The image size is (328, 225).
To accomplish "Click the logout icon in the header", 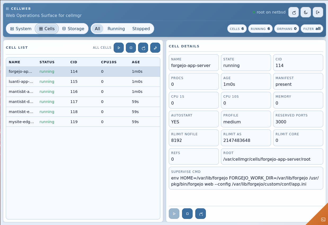I will pyautogui.click(x=318, y=12).
